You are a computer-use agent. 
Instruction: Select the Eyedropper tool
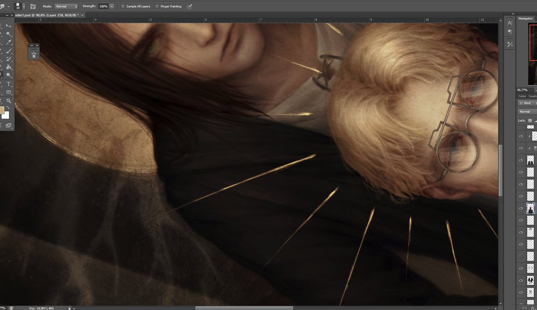9,42
